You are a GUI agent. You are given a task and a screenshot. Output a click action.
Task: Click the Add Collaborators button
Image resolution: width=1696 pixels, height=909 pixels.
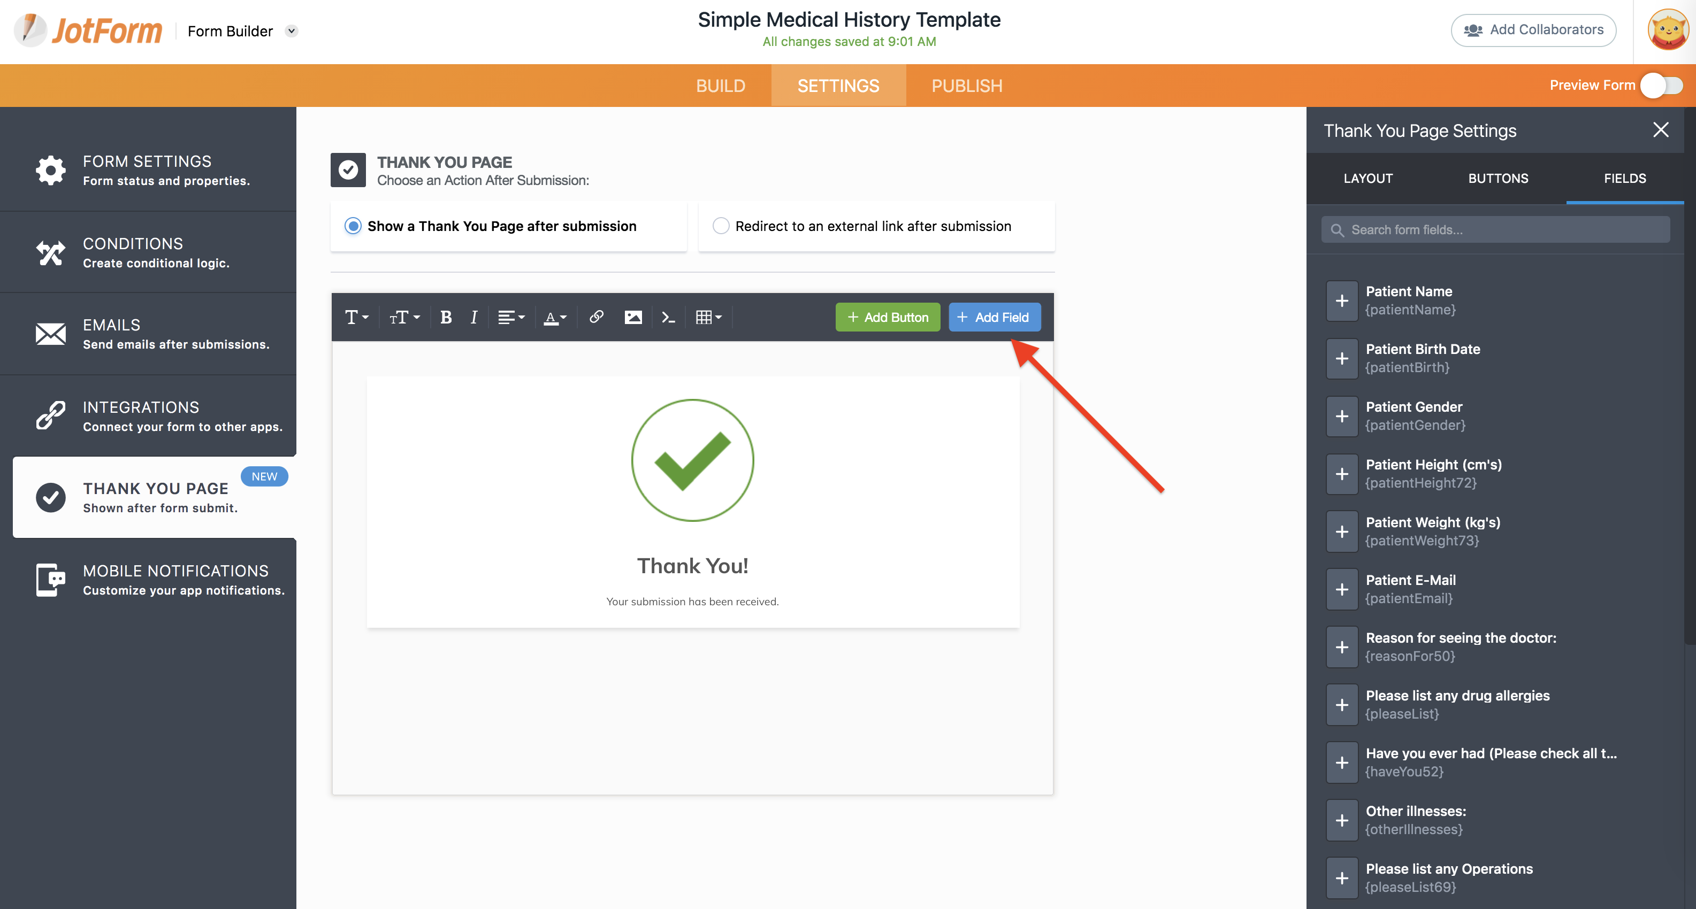coord(1533,30)
